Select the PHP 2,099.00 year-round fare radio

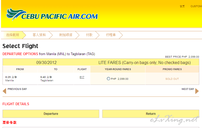coord(108,79)
